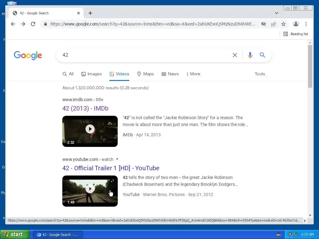Switch to the News tab

(x=170, y=74)
